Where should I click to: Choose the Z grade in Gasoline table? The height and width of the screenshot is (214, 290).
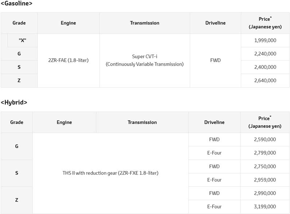[x=19, y=80]
